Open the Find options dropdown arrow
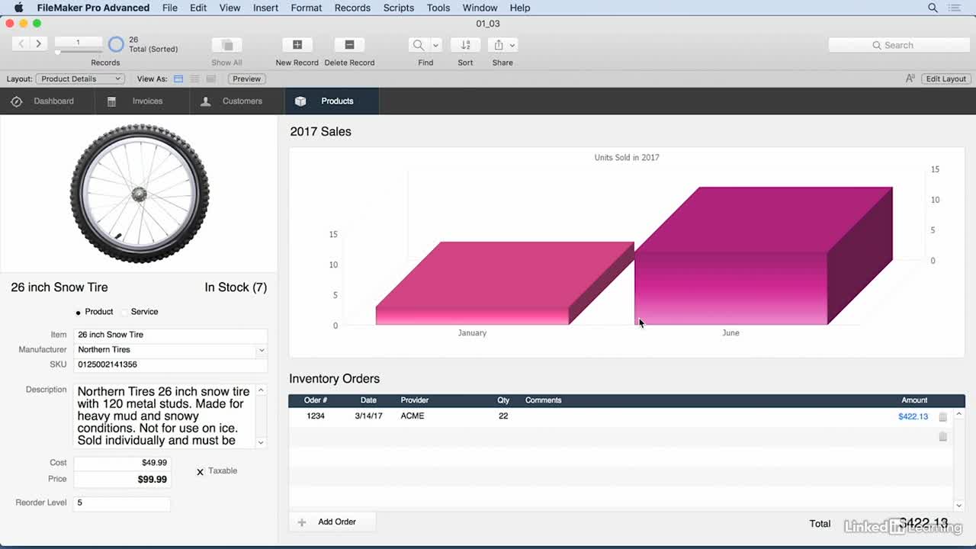 click(x=435, y=45)
